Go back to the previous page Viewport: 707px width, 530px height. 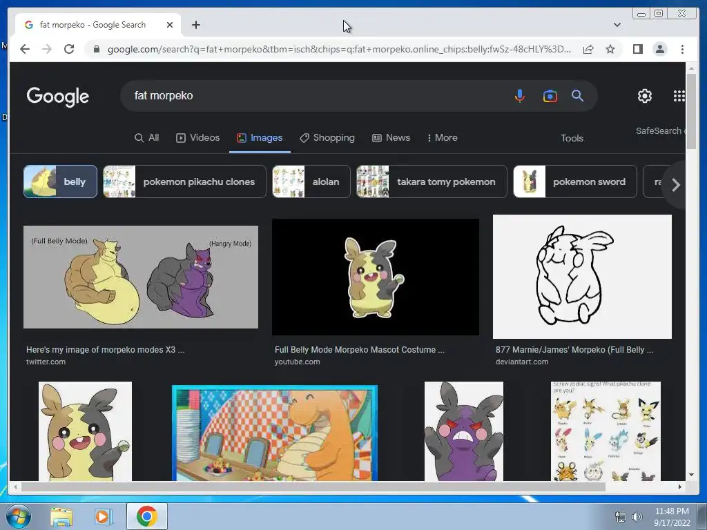tap(25, 49)
